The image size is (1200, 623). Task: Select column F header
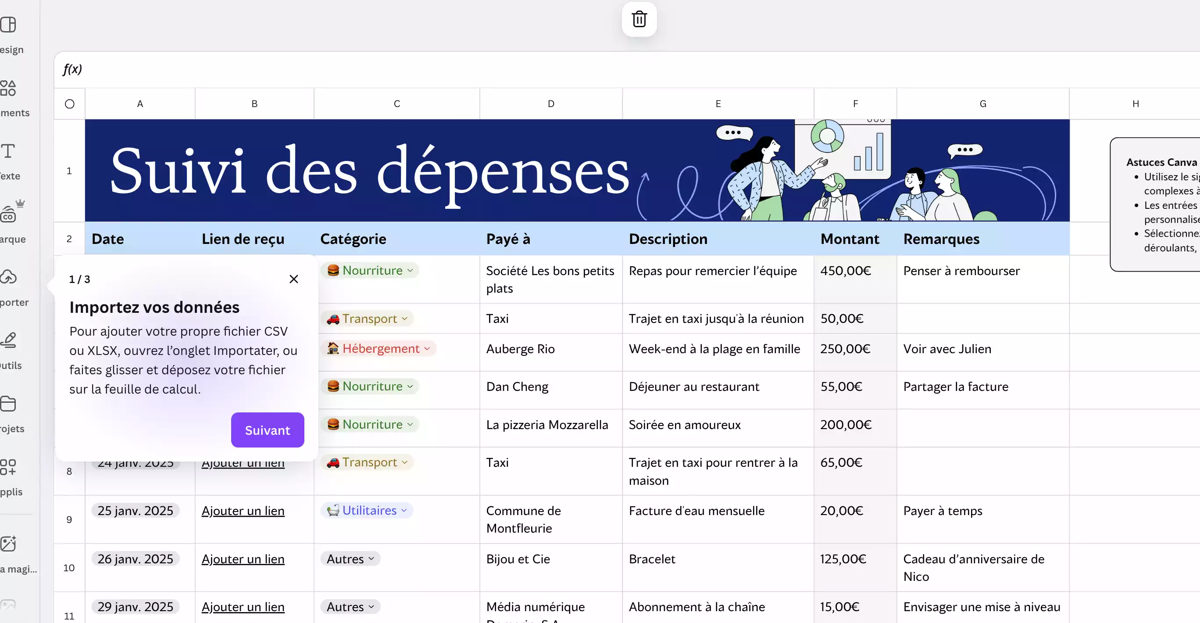(855, 104)
